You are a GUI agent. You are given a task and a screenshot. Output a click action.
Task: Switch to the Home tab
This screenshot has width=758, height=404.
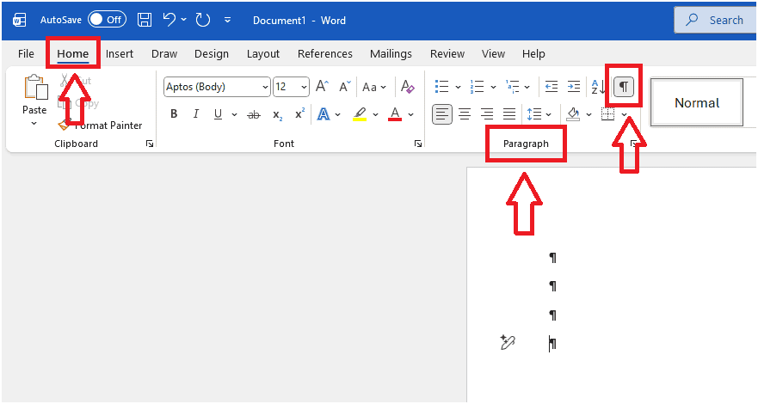pos(73,53)
